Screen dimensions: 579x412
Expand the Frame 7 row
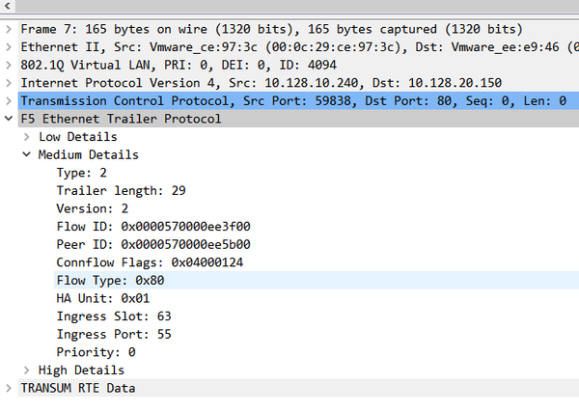(x=10, y=29)
